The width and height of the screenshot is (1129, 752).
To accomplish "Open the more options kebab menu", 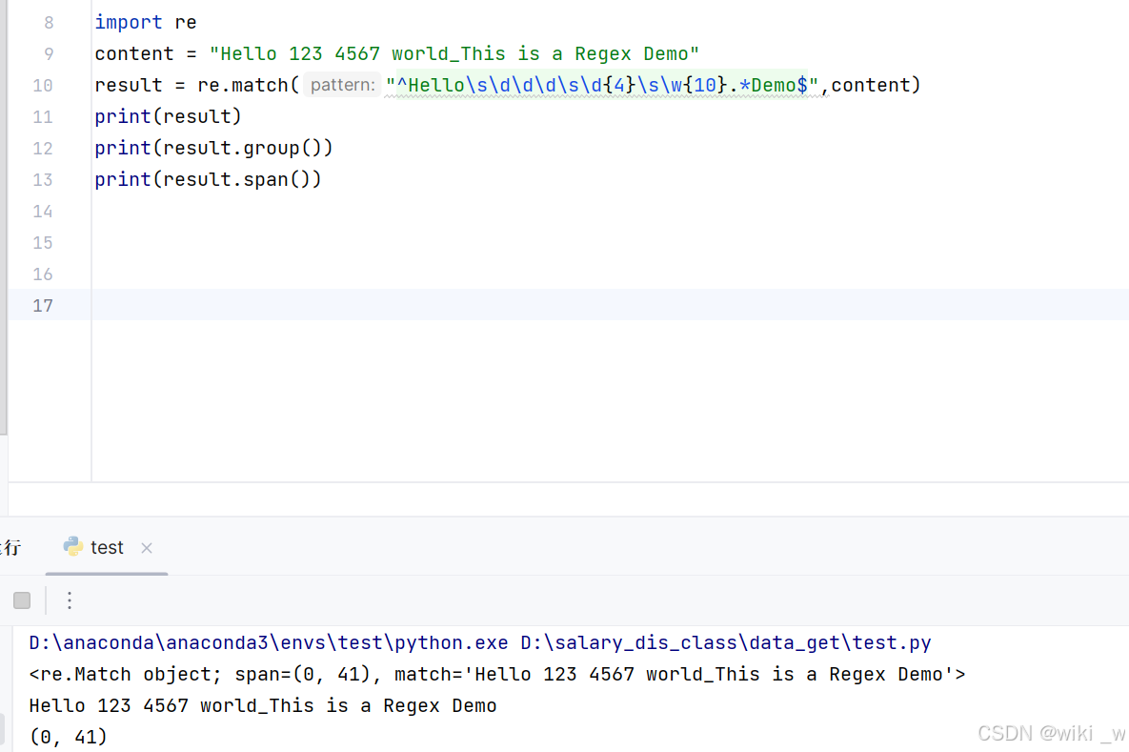I will tap(70, 600).
